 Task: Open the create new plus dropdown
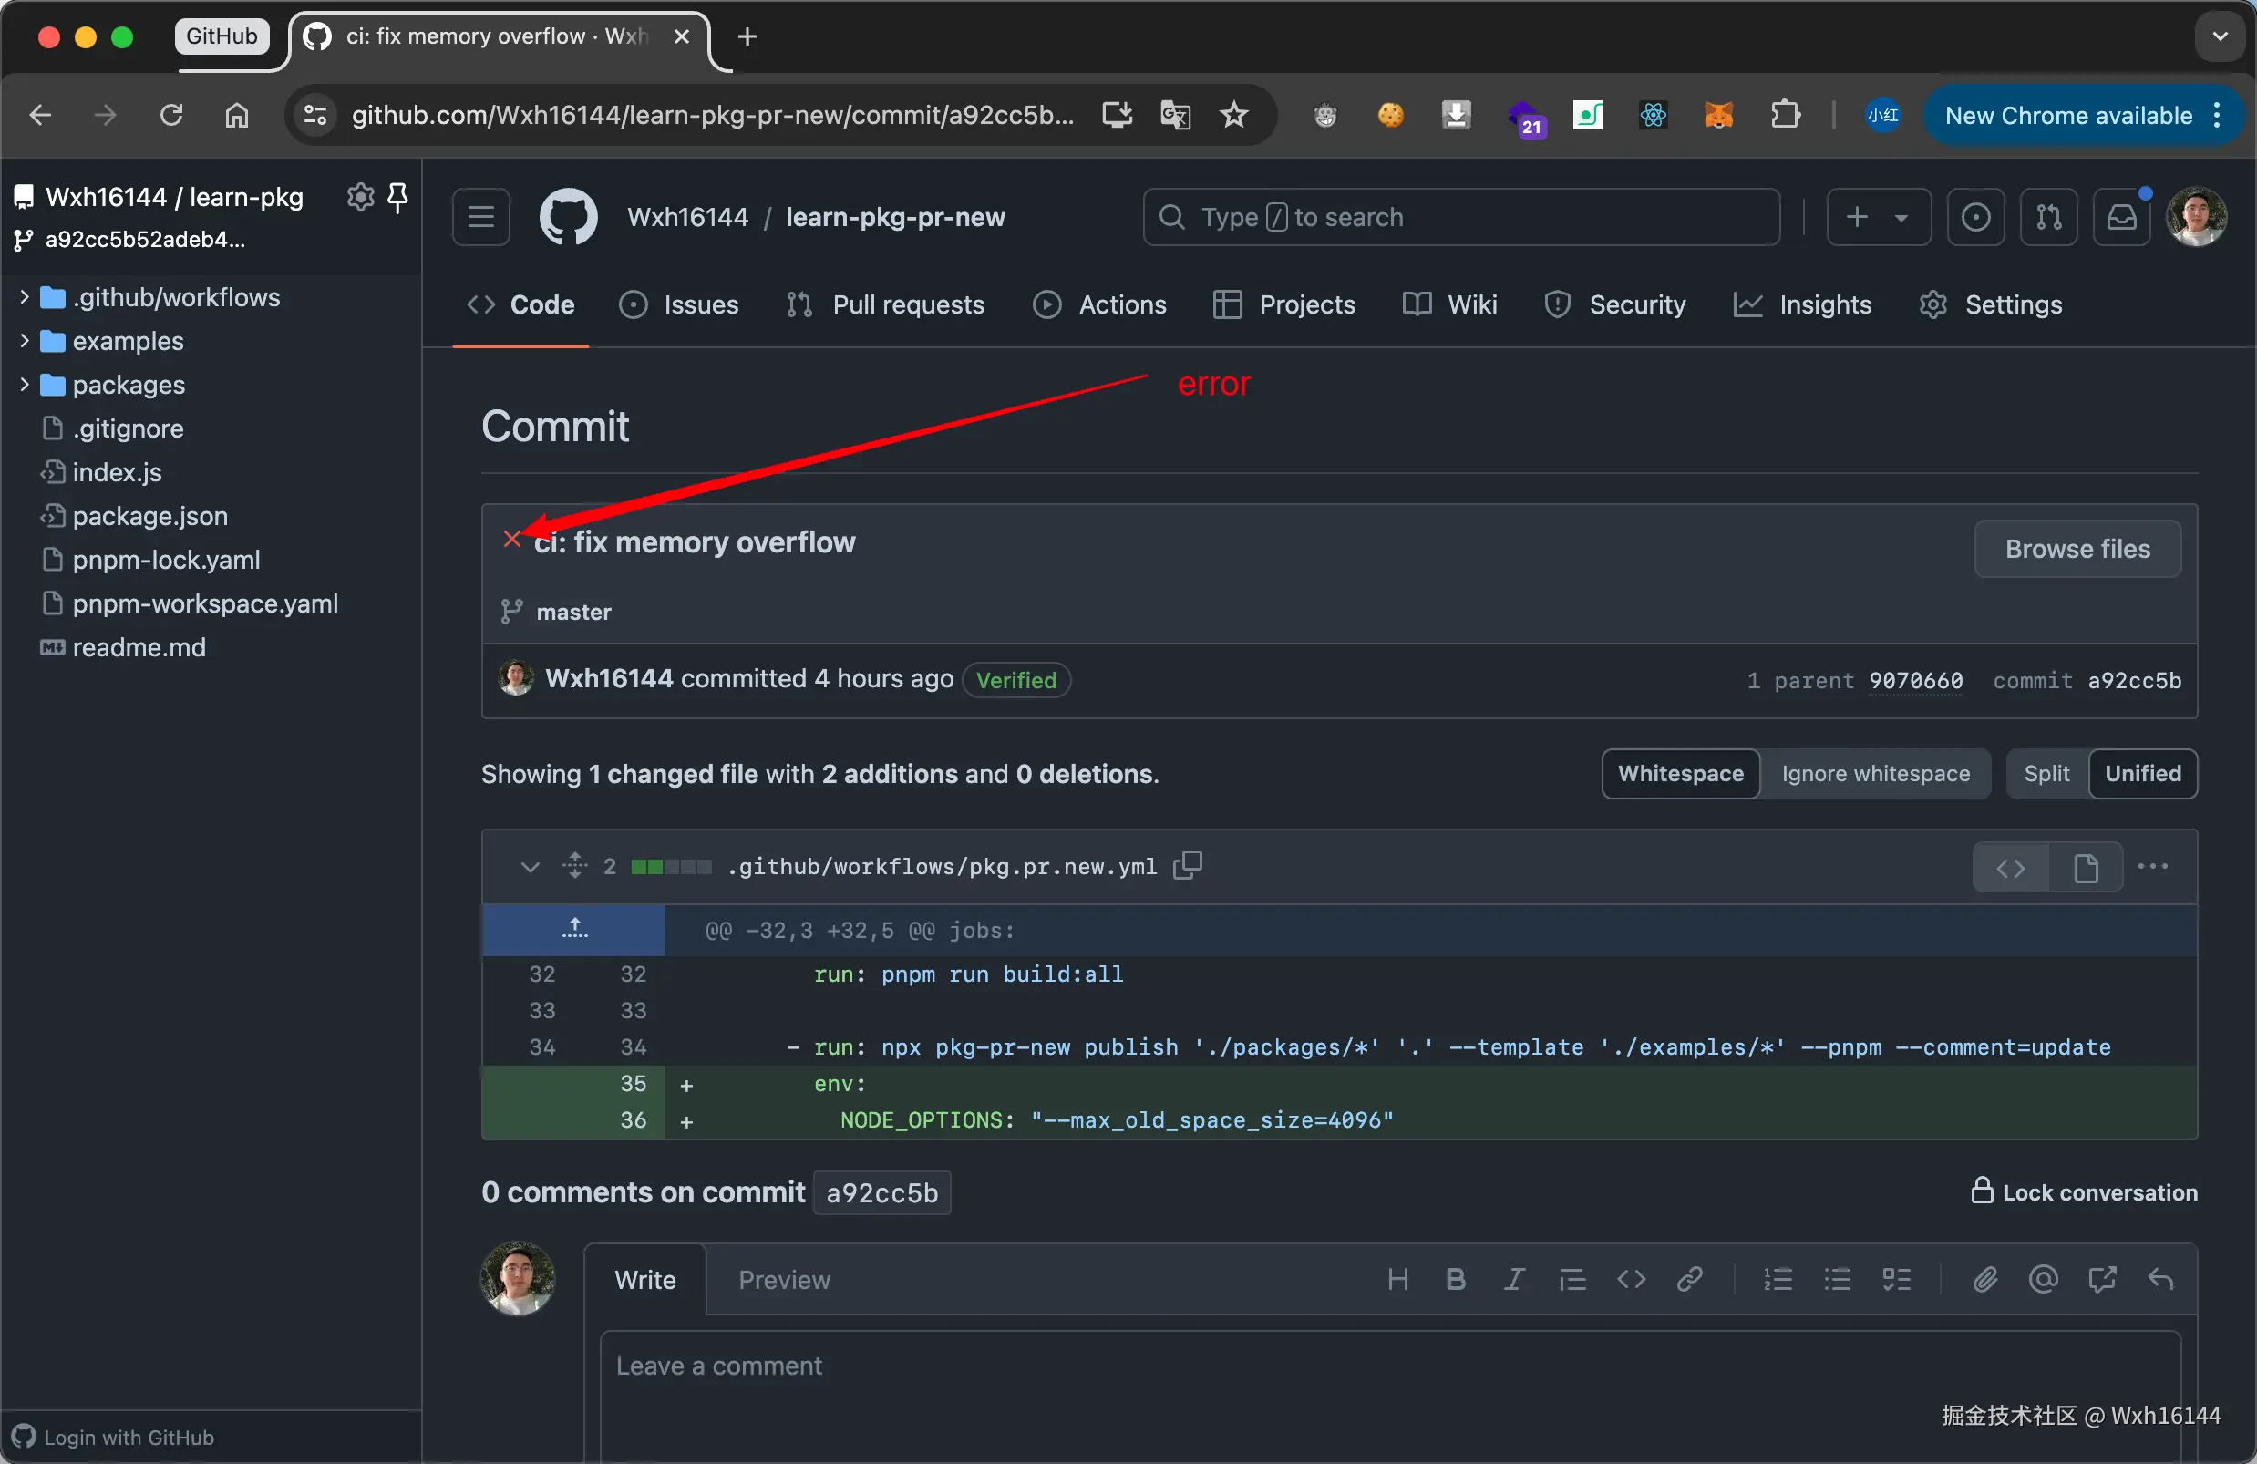point(1878,217)
